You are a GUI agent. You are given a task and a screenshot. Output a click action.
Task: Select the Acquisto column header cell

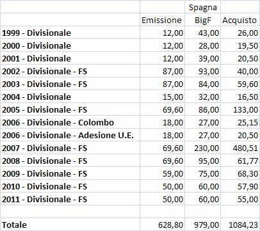click(240, 20)
